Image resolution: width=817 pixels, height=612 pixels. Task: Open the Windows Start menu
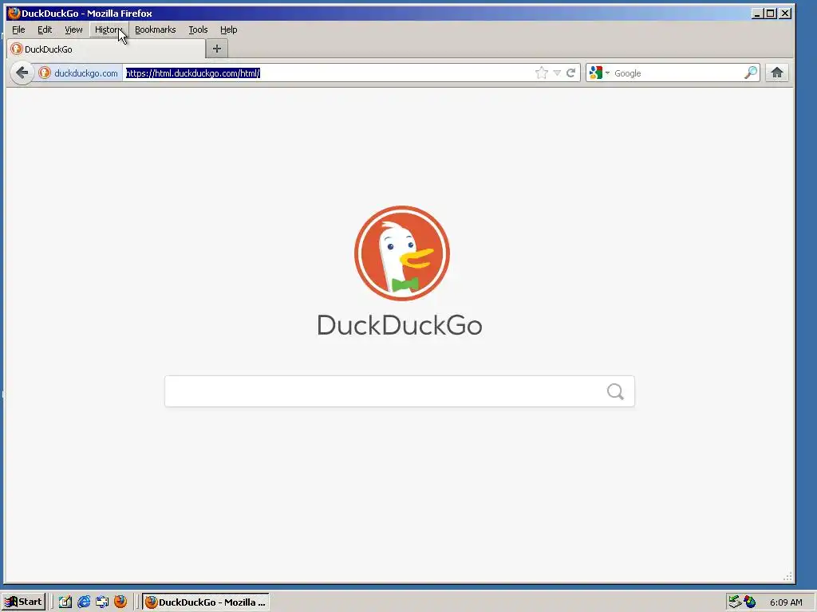23,602
